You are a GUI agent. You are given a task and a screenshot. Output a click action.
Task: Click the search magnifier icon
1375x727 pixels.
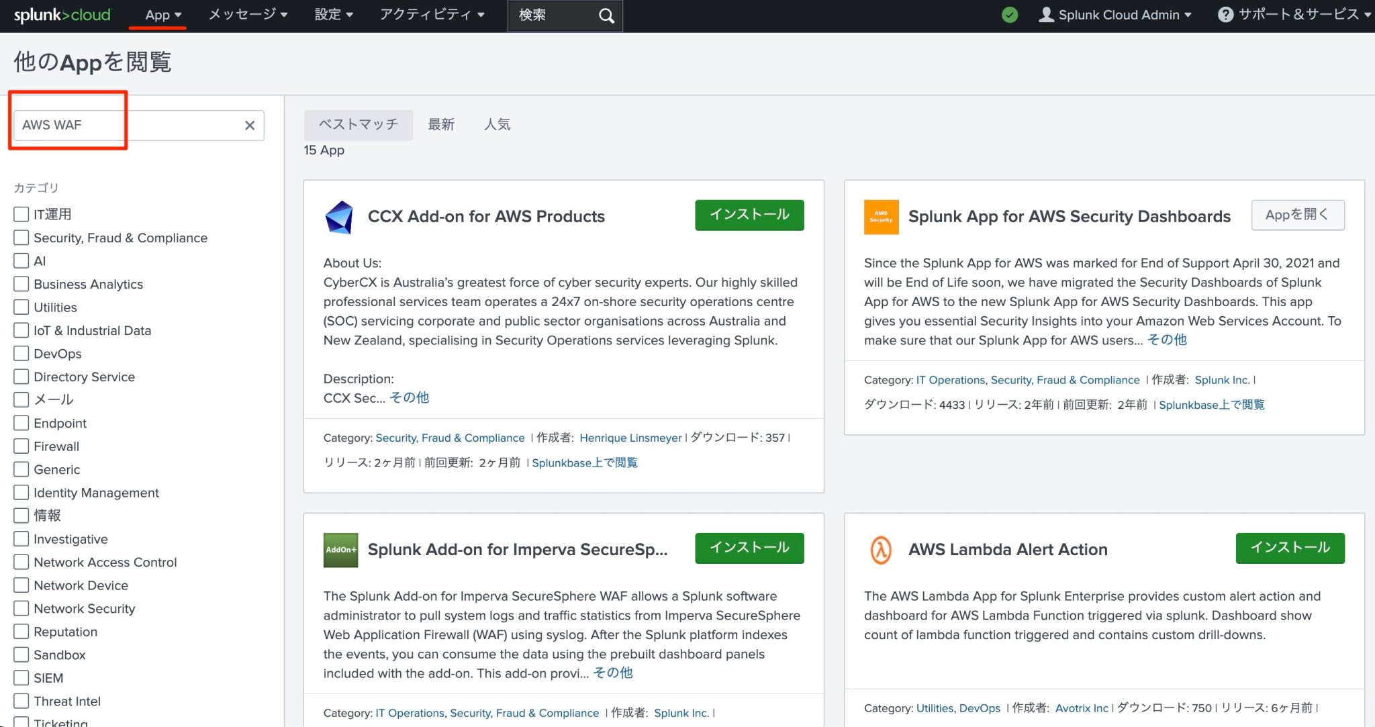pyautogui.click(x=606, y=15)
